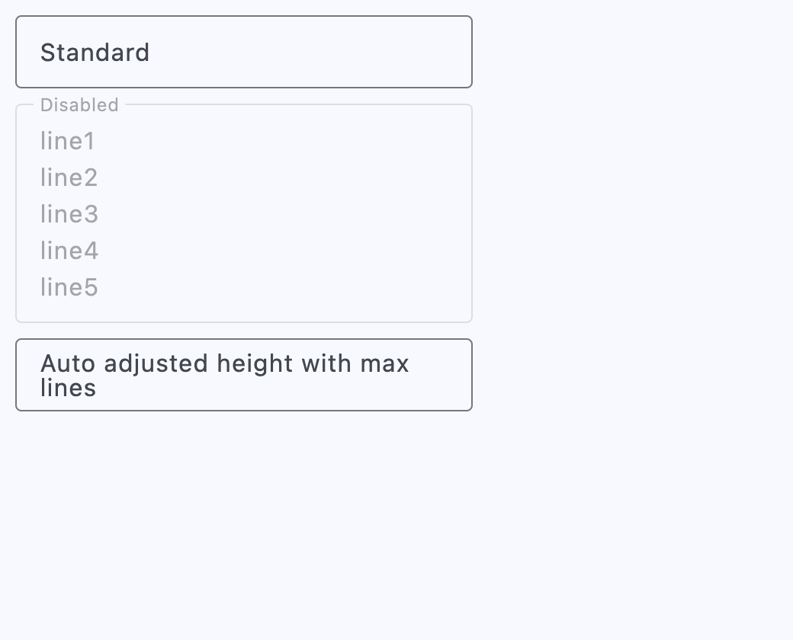Screen dimensions: 793x640
Task: Click the Disabled field label
Action: click(x=79, y=105)
